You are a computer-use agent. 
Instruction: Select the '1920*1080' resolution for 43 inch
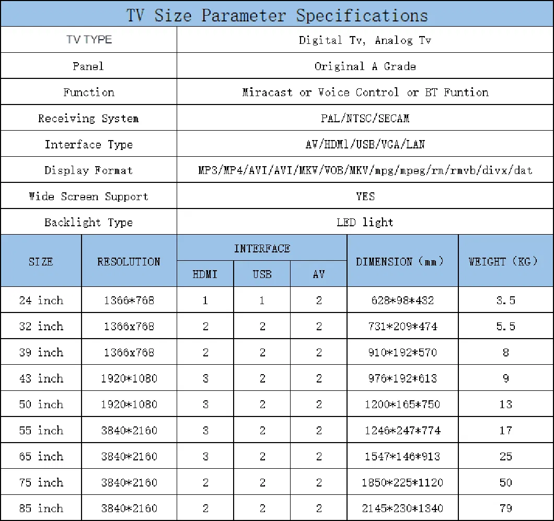(129, 378)
